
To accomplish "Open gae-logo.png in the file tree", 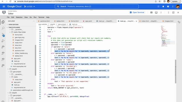I will point(20,37).
